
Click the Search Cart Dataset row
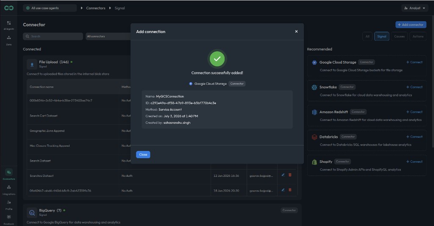(x=44, y=116)
